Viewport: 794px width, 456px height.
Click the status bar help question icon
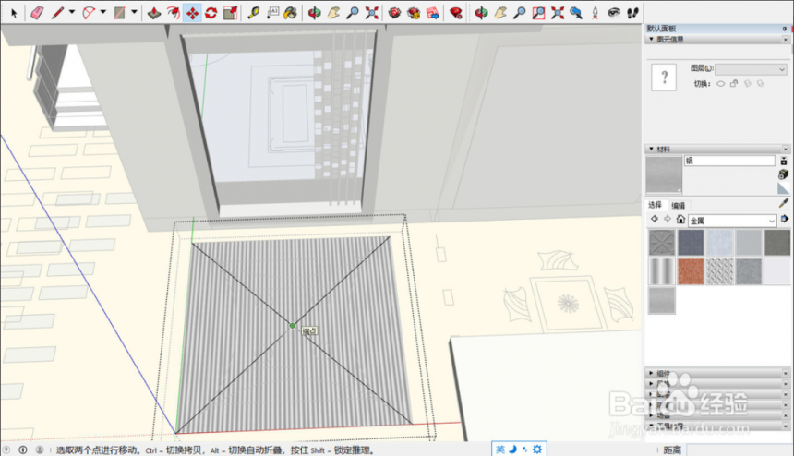click(6, 450)
